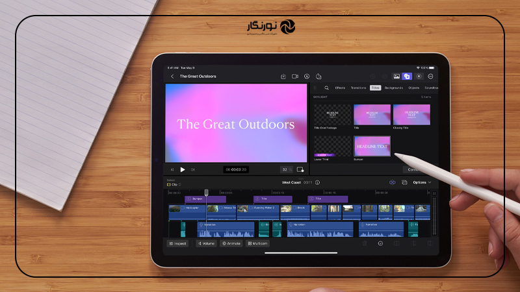Select the Helicopter video clip

tap(187, 212)
